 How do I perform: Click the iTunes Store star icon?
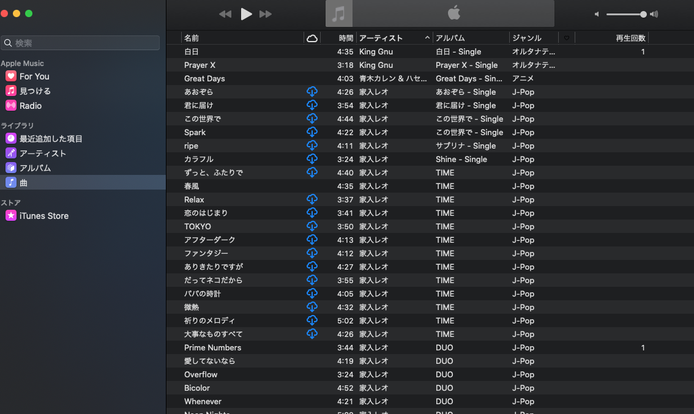(x=11, y=215)
